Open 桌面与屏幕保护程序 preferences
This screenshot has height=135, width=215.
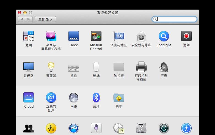coord(51,36)
